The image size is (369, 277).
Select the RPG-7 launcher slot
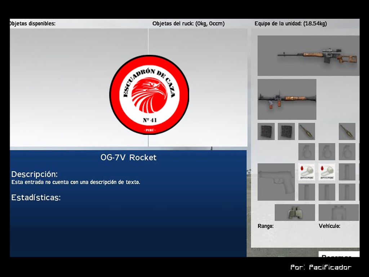(x=287, y=99)
